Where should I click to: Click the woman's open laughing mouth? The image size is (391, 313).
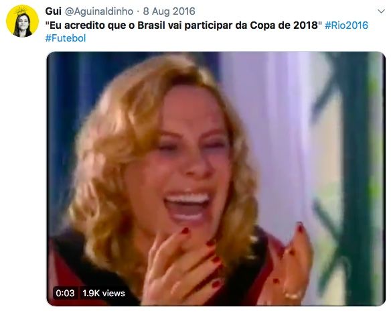pos(187,206)
